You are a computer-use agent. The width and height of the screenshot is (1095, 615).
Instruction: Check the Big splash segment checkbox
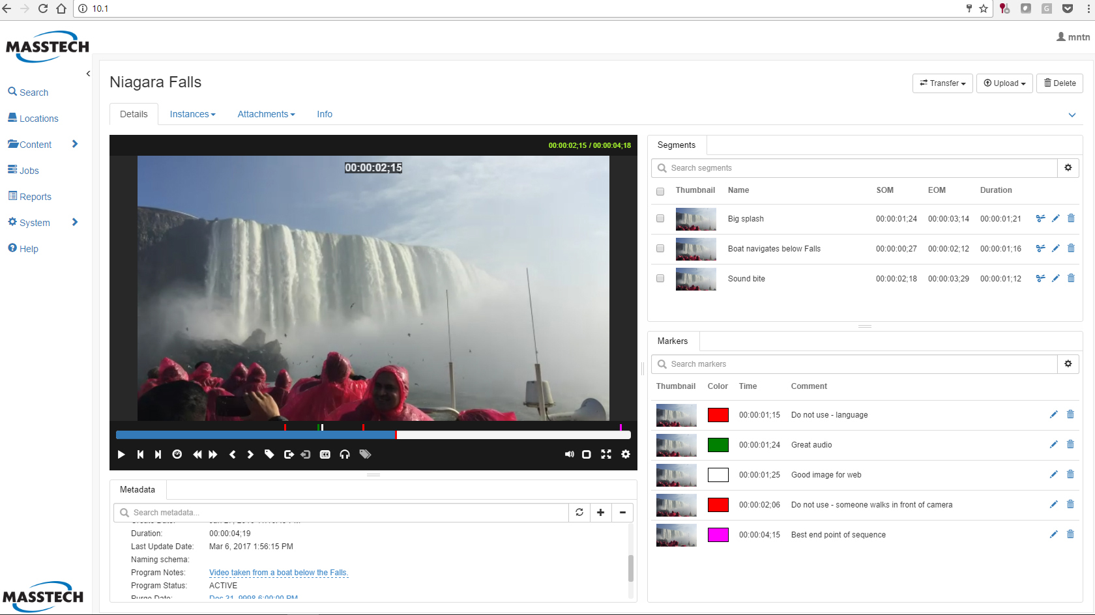[x=660, y=219]
